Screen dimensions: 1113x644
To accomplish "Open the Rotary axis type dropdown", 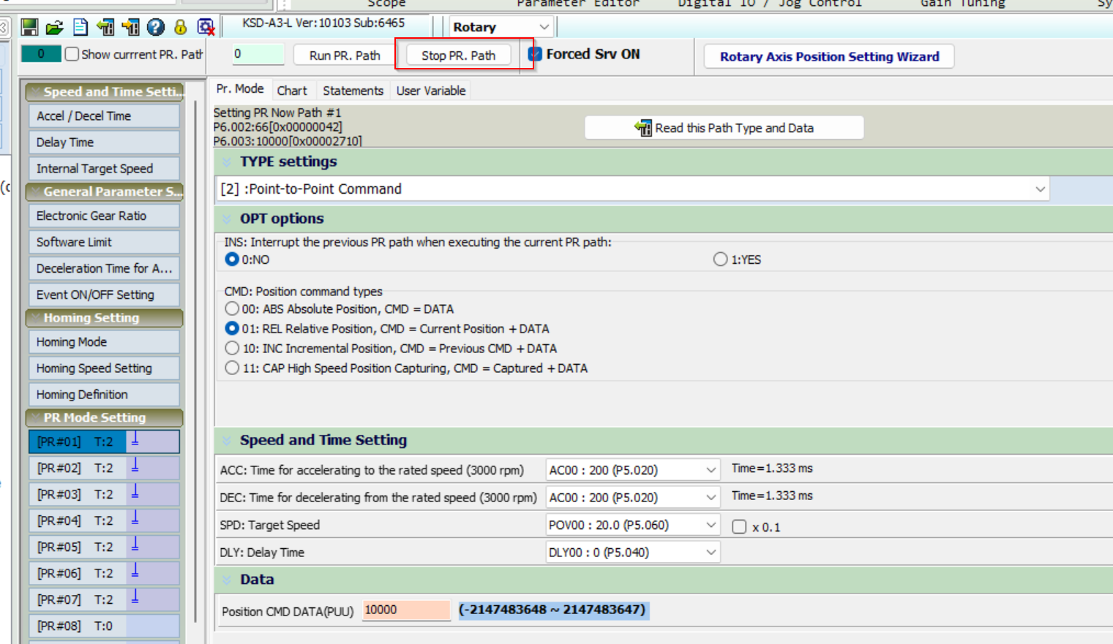I will (501, 27).
